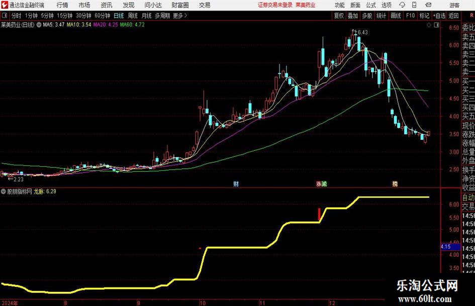Image resolution: width=475 pixels, height=306 pixels.
Task: Open the 资讯 menu
Action: (107, 5)
